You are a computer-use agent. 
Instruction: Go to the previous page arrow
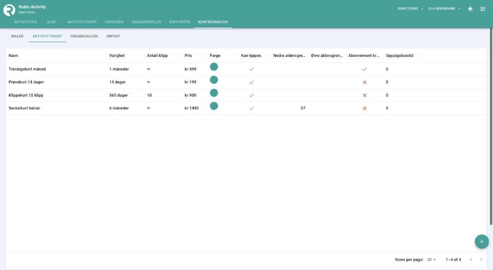click(471, 259)
